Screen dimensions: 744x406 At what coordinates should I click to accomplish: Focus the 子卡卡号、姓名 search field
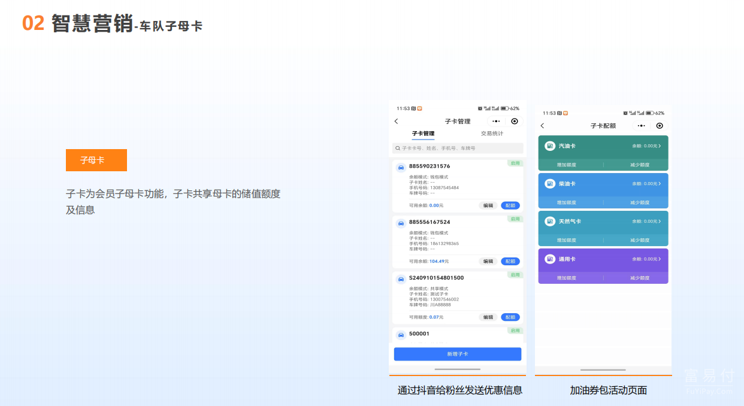[x=458, y=148]
